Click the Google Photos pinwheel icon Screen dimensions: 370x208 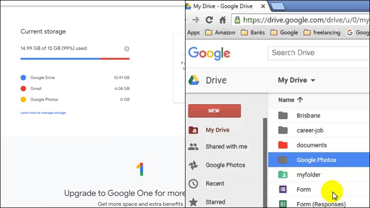coord(193,165)
